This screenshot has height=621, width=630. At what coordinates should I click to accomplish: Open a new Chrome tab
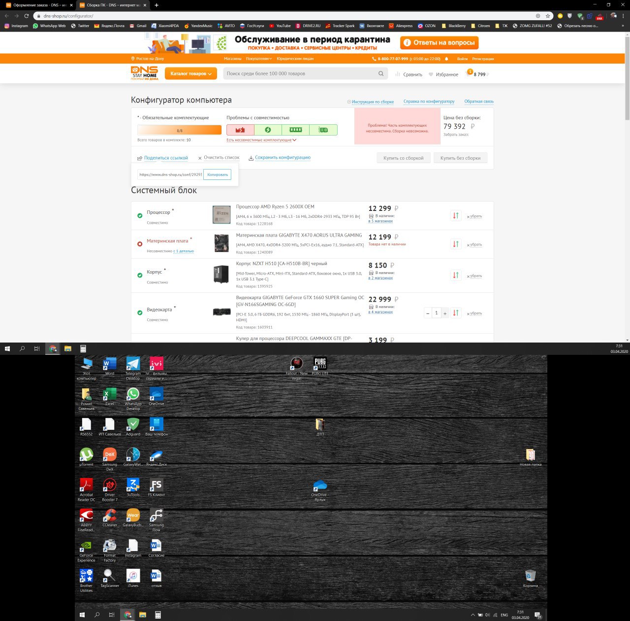157,5
